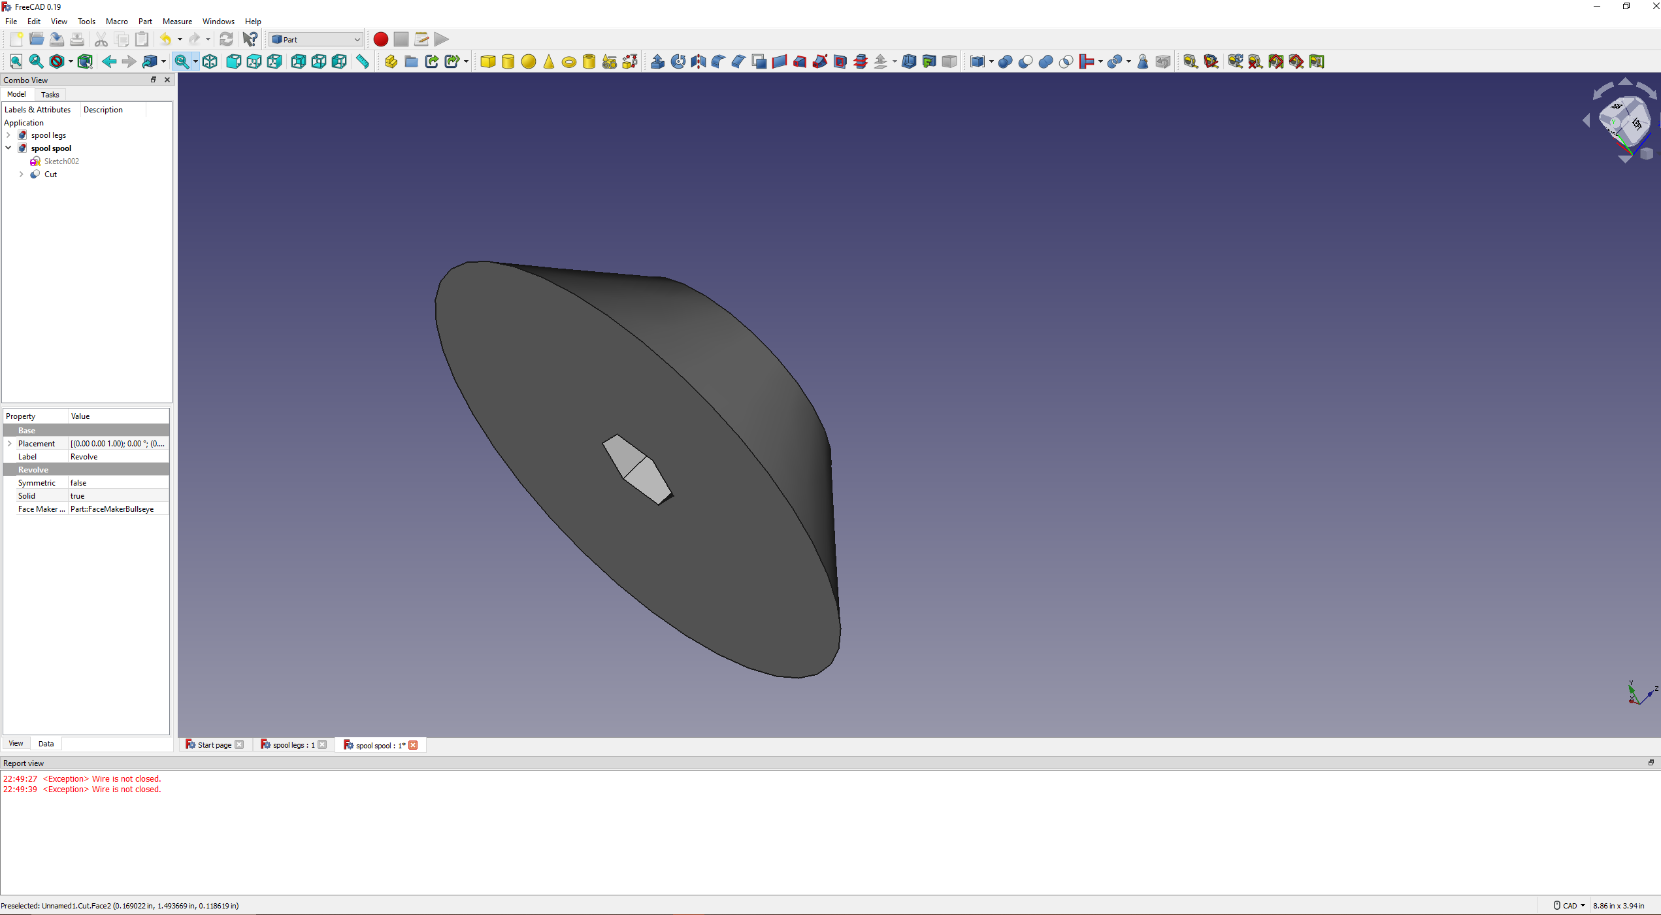Screen dimensions: 1661x915
Task: Click the Fit All zoom icon
Action: click(16, 61)
